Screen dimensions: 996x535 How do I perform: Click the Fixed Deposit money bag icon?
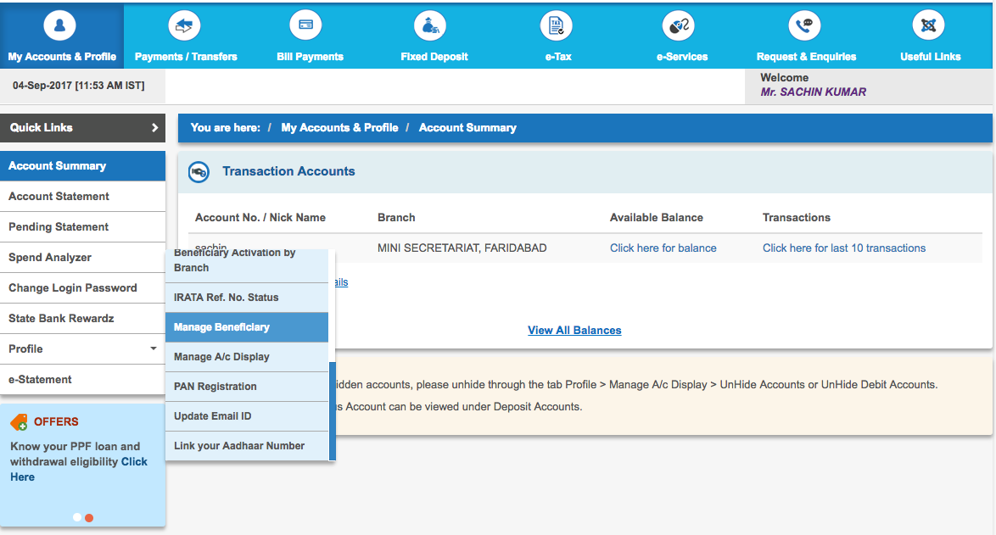click(x=430, y=26)
